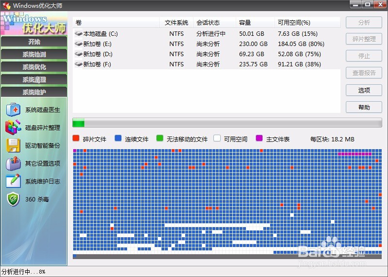Sort by the 会话状态 column header

214,23
